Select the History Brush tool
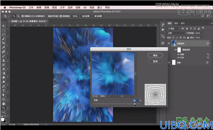Viewport: 213px width, 130px height. pos(4,65)
